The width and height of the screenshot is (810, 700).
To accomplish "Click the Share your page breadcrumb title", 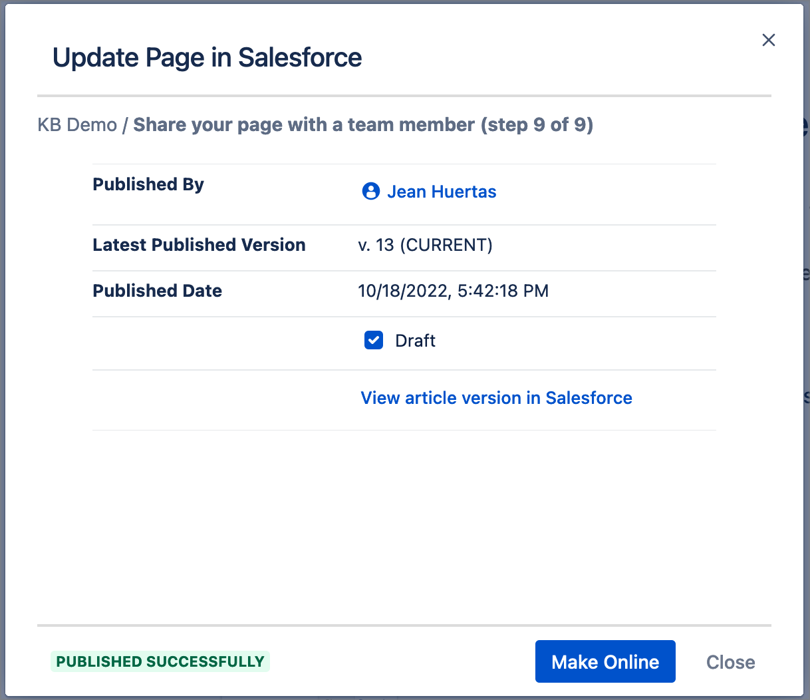I will tap(303, 125).
